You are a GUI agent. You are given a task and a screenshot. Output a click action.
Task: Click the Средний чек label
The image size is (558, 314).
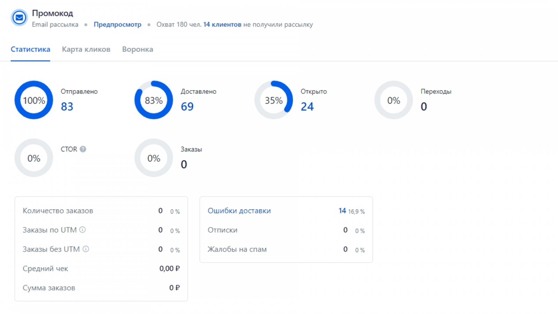(45, 269)
